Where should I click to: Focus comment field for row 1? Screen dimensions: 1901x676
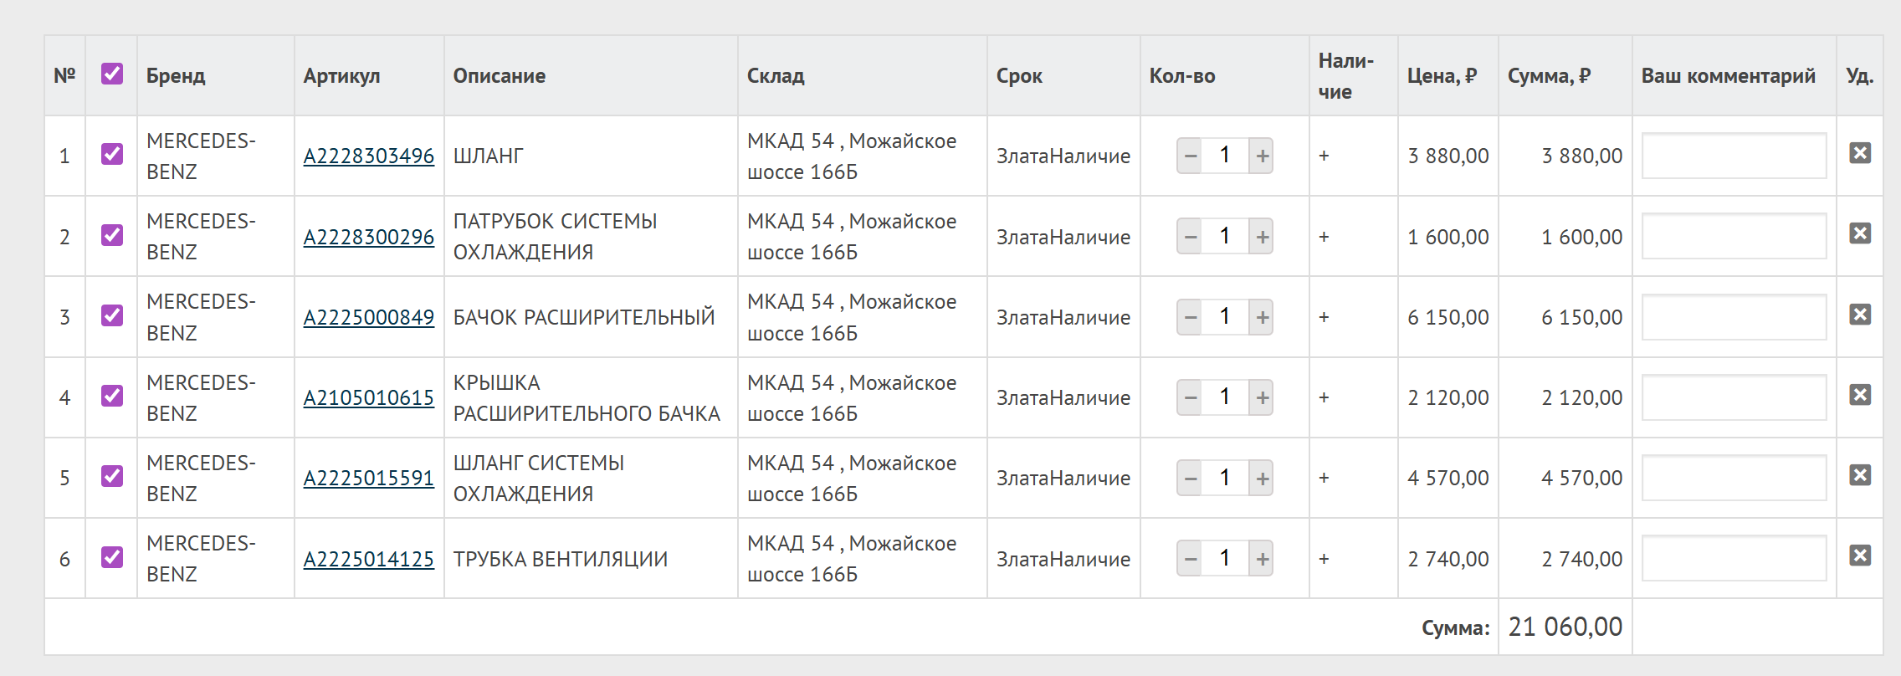[x=1734, y=156]
